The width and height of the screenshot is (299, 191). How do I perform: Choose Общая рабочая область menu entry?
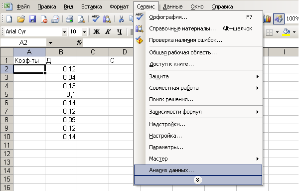(x=198, y=52)
